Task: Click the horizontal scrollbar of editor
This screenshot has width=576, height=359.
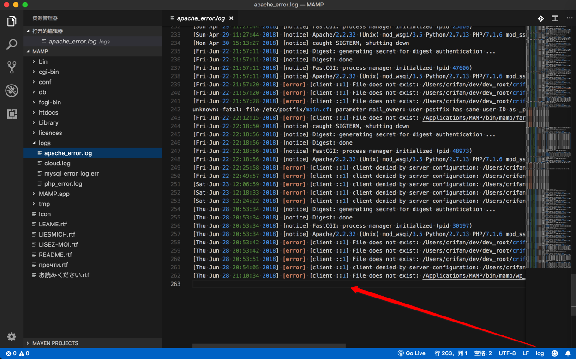Action: [269, 346]
